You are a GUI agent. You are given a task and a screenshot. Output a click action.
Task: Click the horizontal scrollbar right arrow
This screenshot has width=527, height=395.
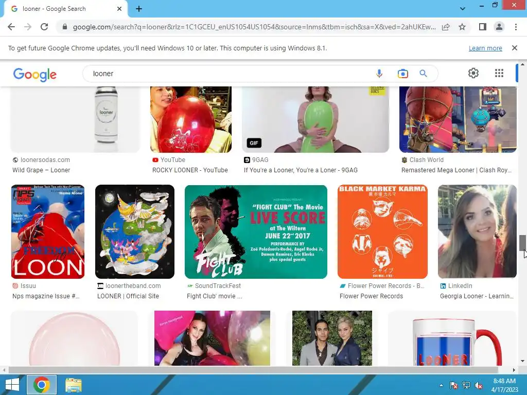(x=514, y=370)
